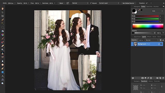The height and width of the screenshot is (93, 165).
Task: Switch to the History tab
Action: tap(151, 81)
